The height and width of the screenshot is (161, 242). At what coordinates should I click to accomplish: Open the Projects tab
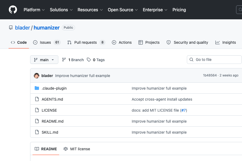(149, 42)
